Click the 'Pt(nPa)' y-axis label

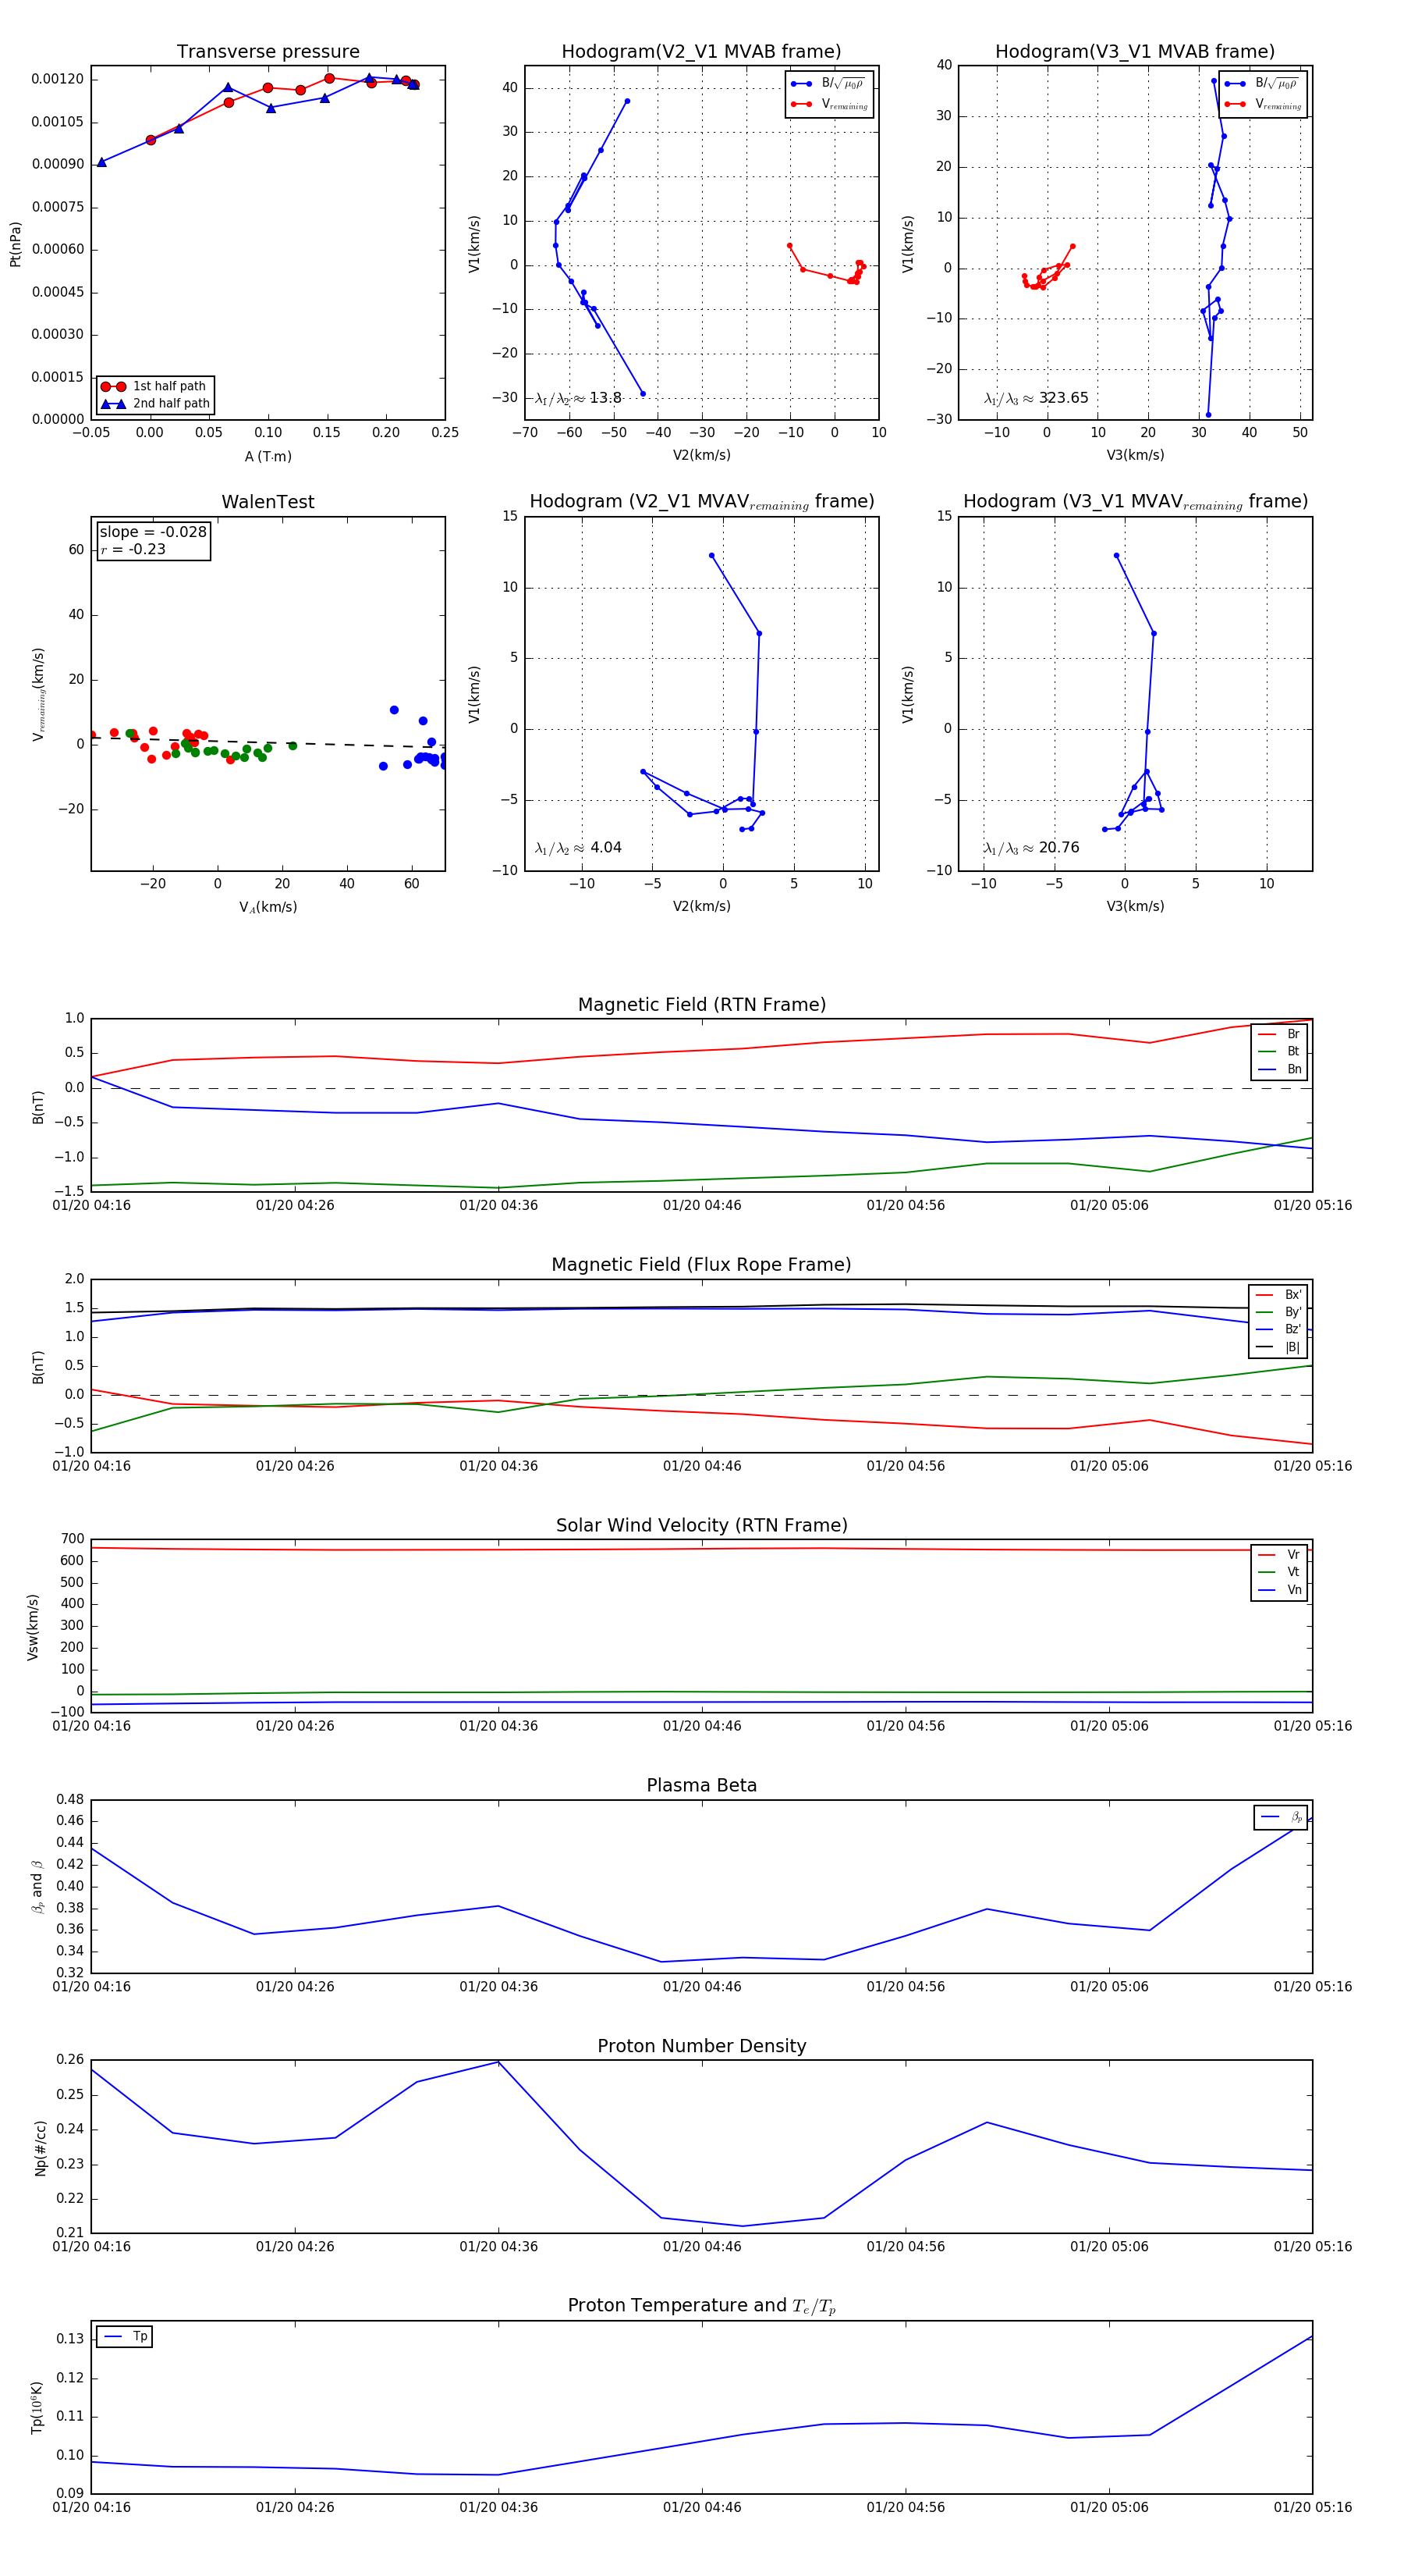(15, 244)
